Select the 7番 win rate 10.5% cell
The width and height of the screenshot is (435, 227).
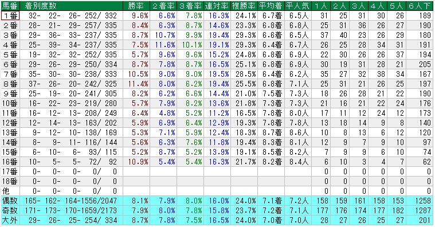click(x=136, y=74)
